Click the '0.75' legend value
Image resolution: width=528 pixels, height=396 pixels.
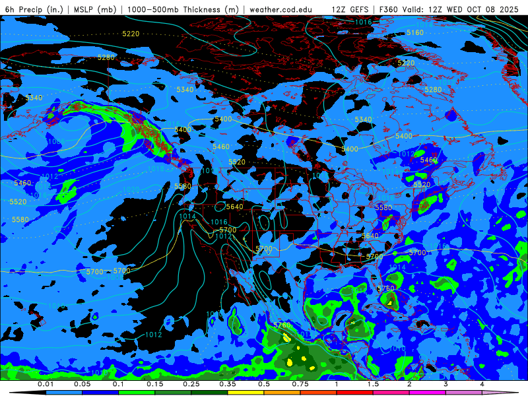(300, 384)
